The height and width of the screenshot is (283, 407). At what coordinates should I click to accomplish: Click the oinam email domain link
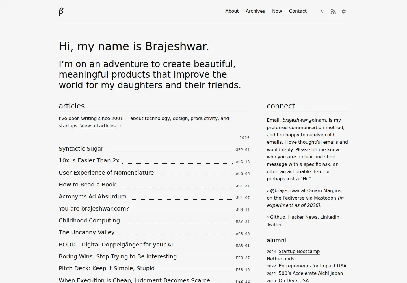pos(319,120)
